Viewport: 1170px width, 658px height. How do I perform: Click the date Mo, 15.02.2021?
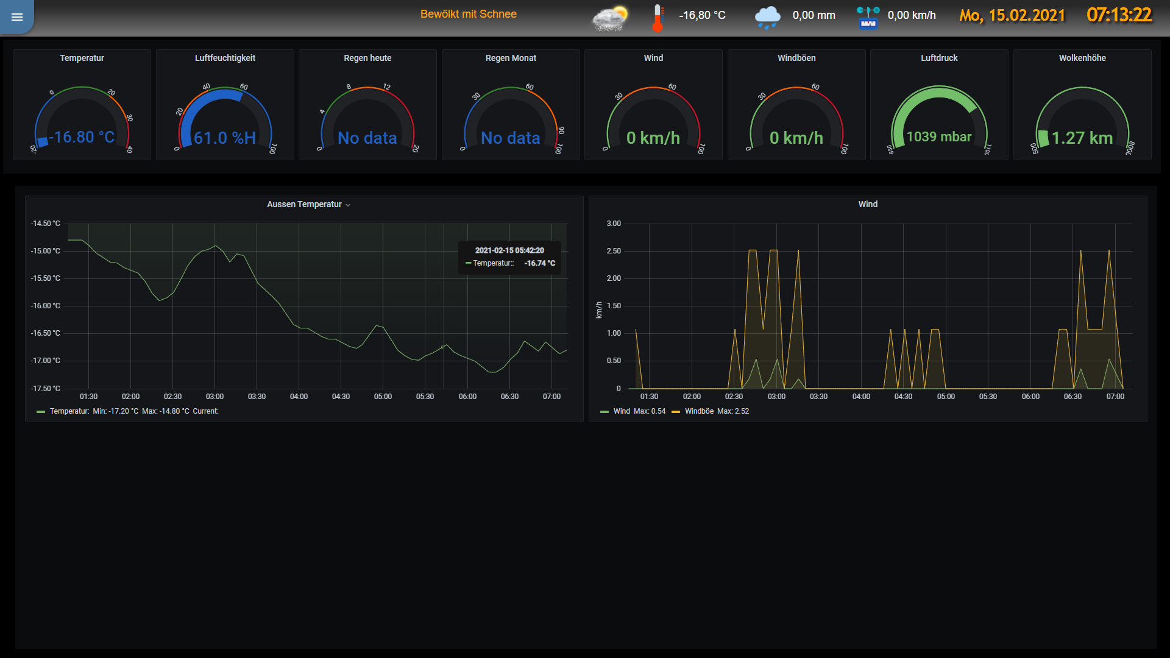1012,15
